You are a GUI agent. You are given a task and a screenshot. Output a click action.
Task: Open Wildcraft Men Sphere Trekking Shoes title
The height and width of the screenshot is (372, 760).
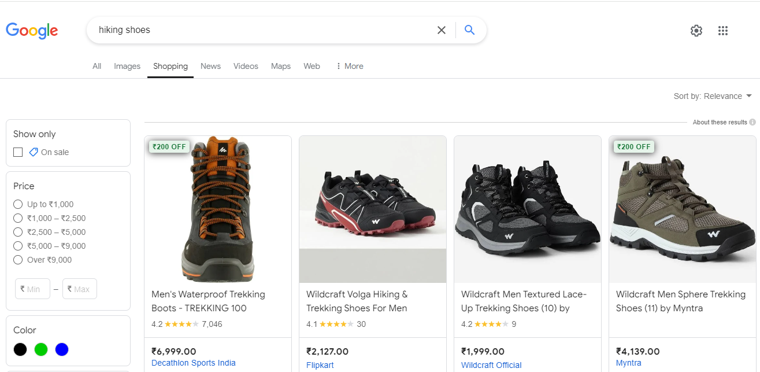[x=681, y=301]
